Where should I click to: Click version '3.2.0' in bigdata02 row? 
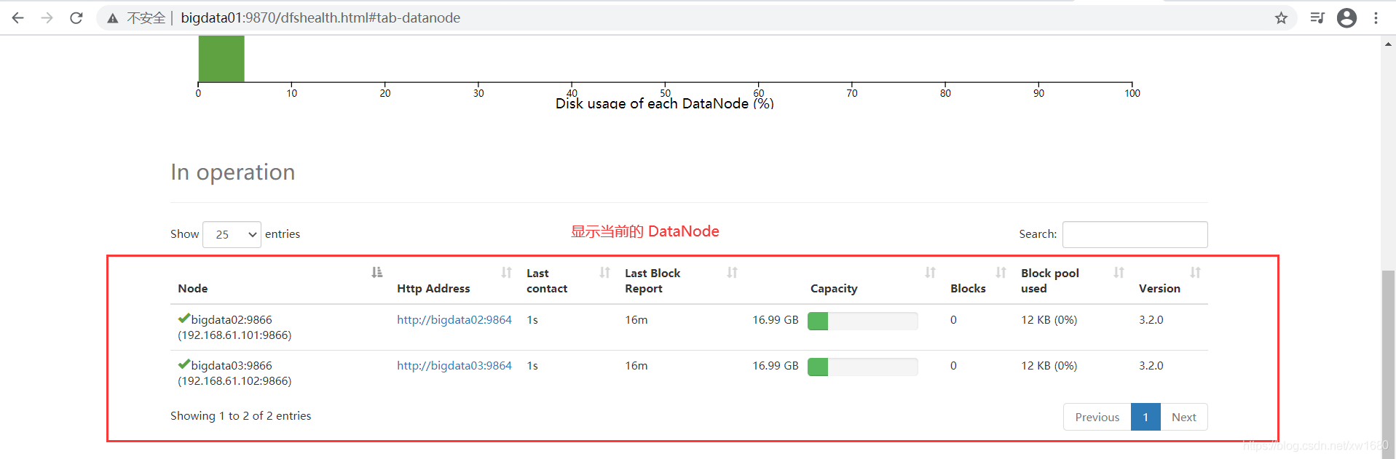point(1151,320)
